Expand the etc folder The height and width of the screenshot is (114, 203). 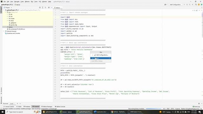[7, 14]
